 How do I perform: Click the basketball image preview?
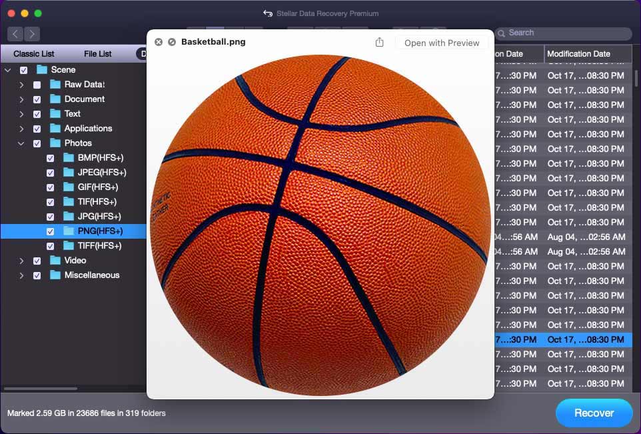point(320,225)
